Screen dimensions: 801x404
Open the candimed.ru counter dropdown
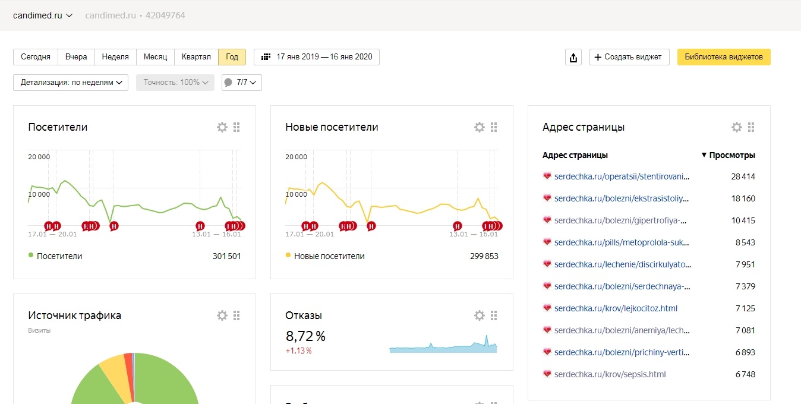pos(43,15)
